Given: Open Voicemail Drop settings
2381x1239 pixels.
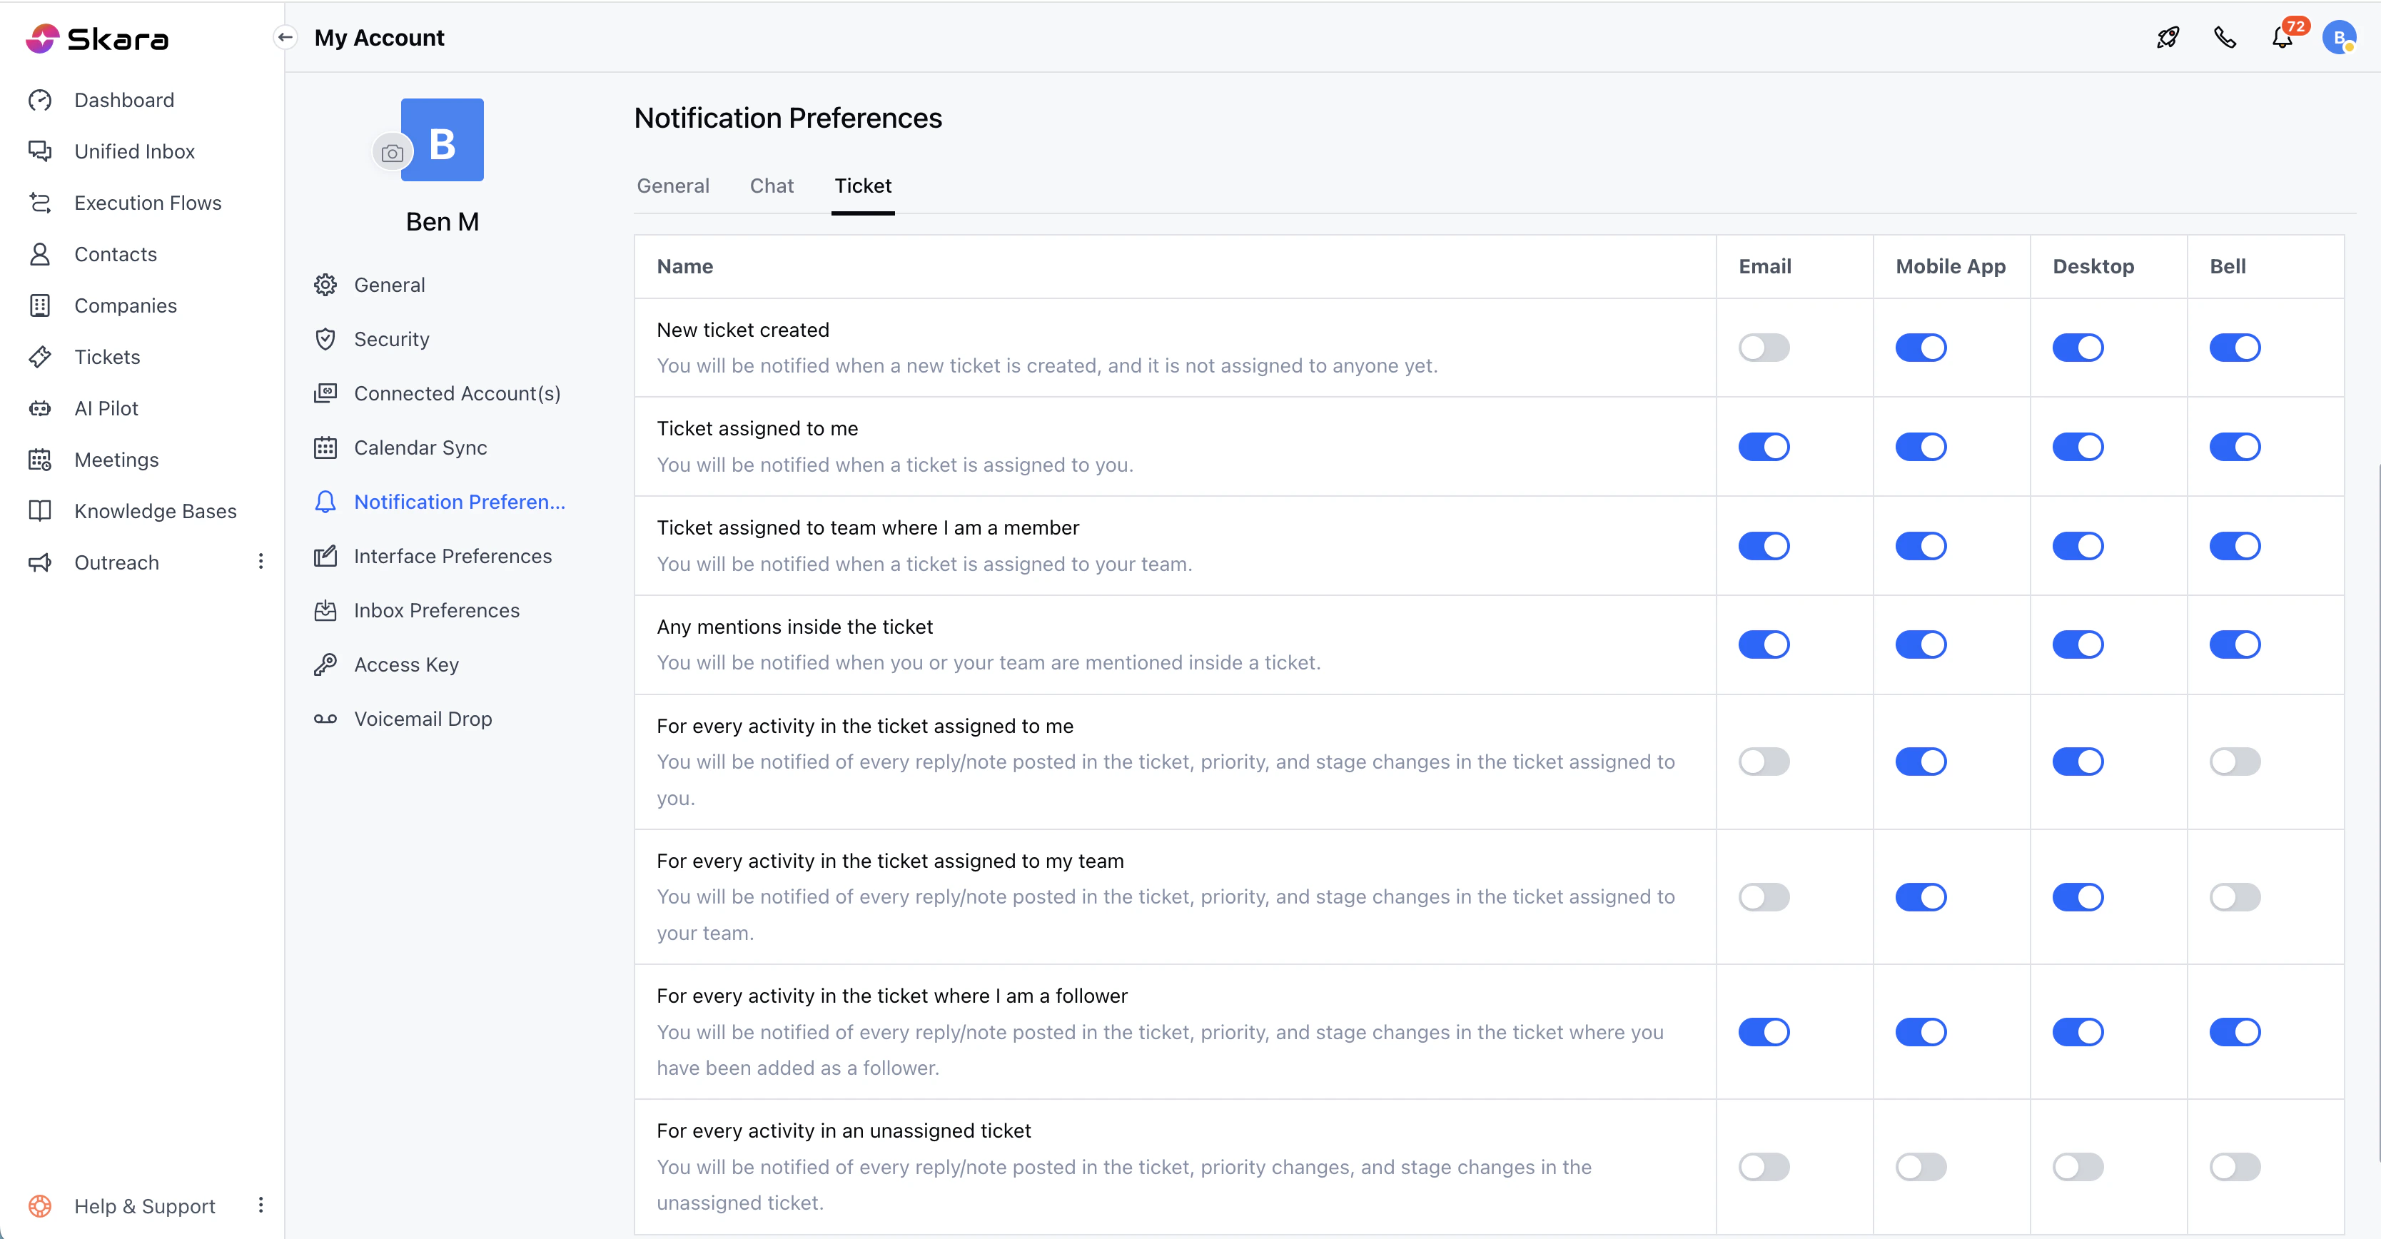Looking at the screenshot, I should pyautogui.click(x=423, y=719).
